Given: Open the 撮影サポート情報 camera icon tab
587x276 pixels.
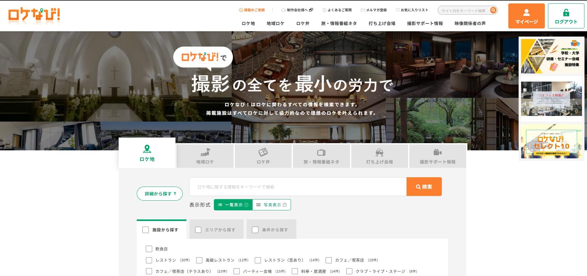Looking at the screenshot, I should point(437,156).
